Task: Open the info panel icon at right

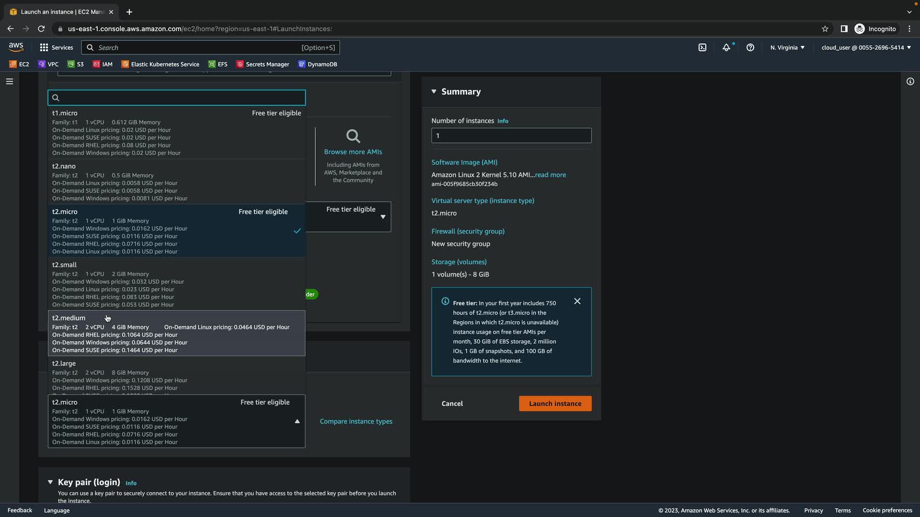Action: (910, 81)
